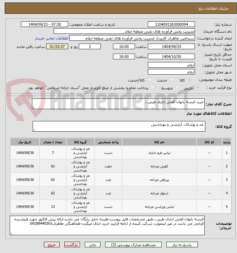Click the نام کالا column header
237x253 pixels.
(x=159, y=142)
